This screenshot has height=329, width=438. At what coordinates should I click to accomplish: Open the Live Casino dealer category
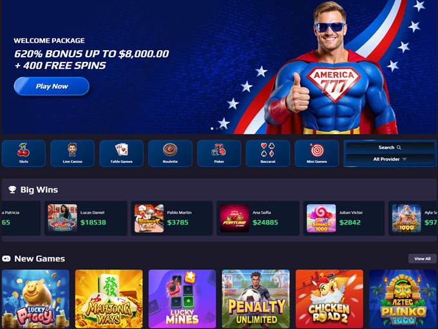(72, 153)
